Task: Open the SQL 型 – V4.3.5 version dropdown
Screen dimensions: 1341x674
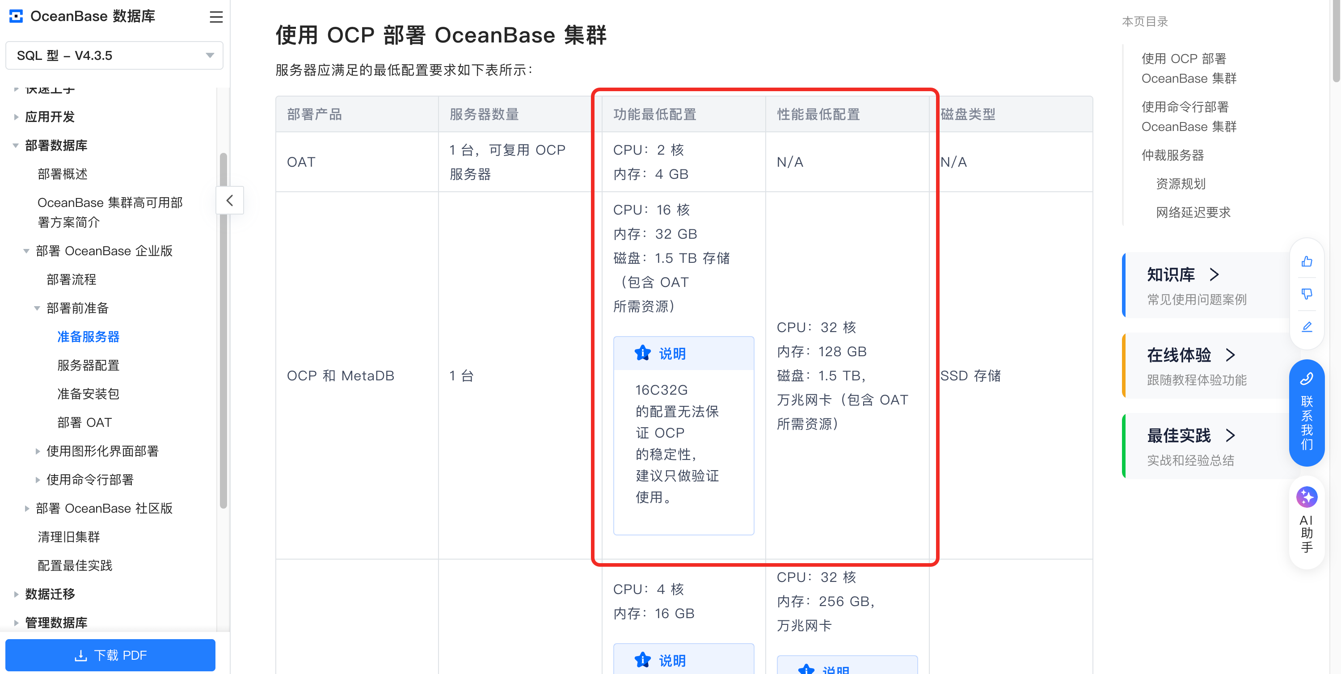Action: click(114, 55)
